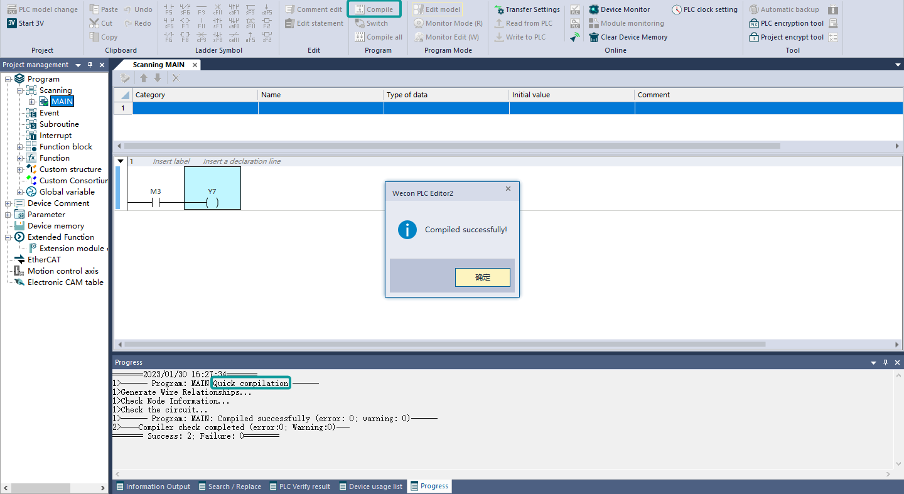The image size is (904, 494).
Task: Close the Scanning MAIN editor tab
Action: pyautogui.click(x=195, y=65)
